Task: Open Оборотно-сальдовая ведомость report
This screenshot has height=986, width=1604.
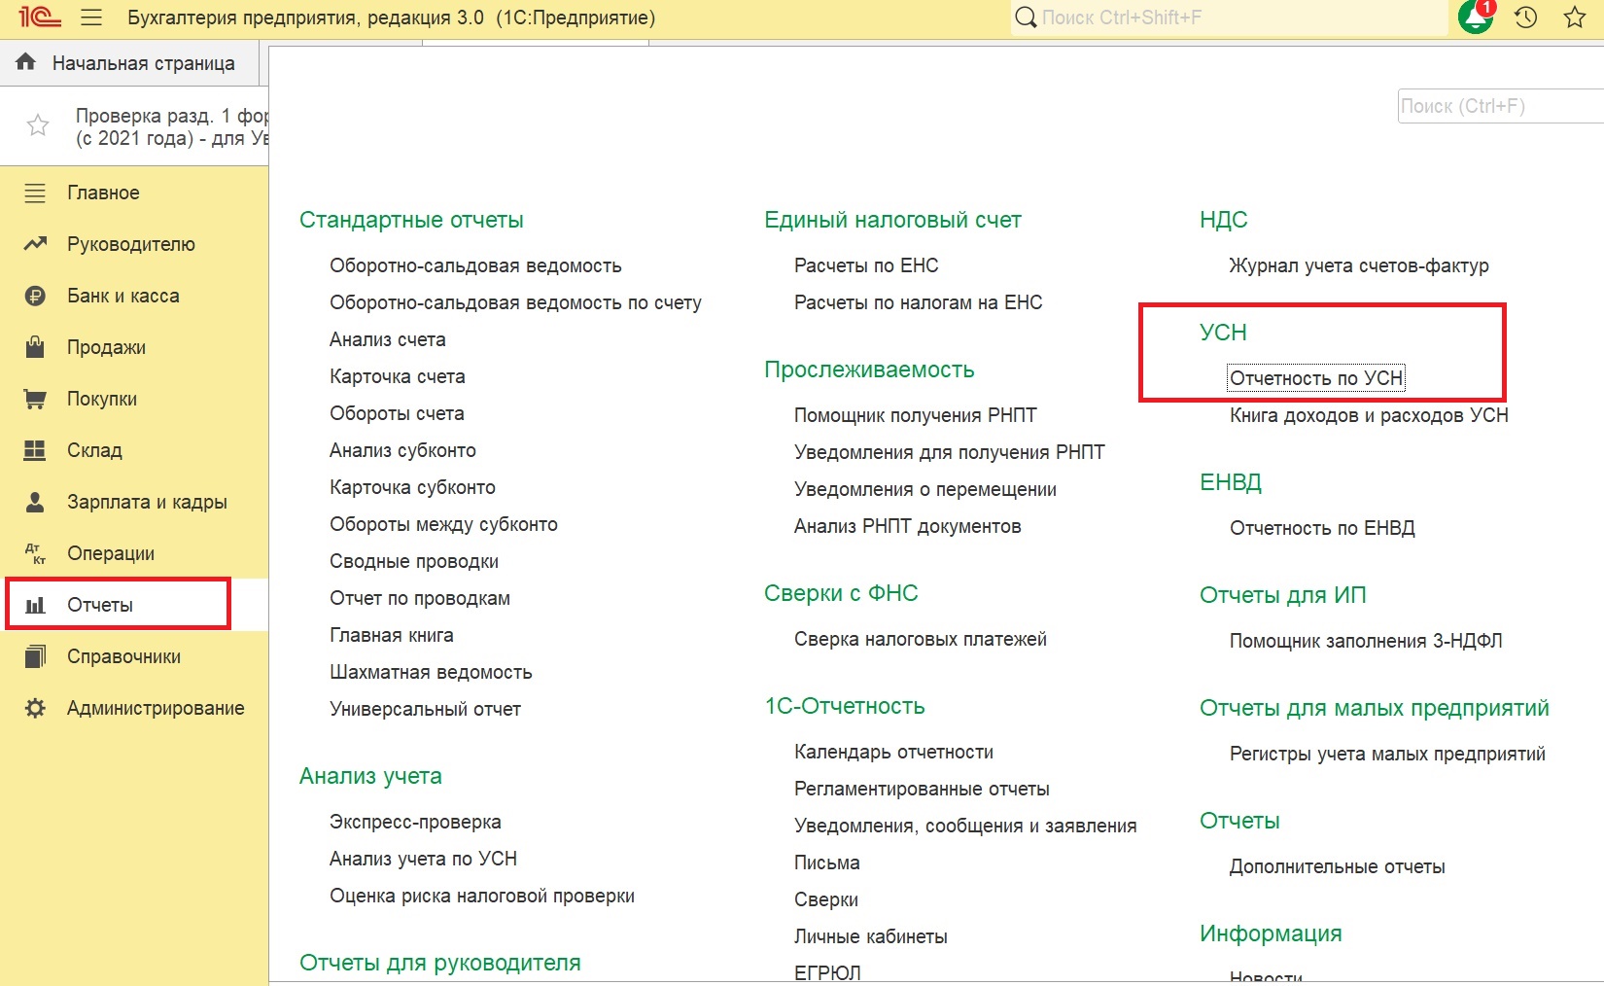Action: [475, 265]
